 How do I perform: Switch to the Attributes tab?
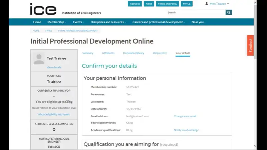tap(108, 53)
